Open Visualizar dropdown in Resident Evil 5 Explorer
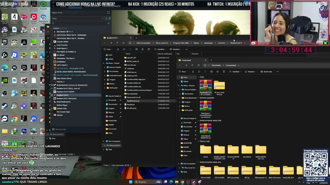The width and height of the screenshot is (330, 185). coord(176,49)
